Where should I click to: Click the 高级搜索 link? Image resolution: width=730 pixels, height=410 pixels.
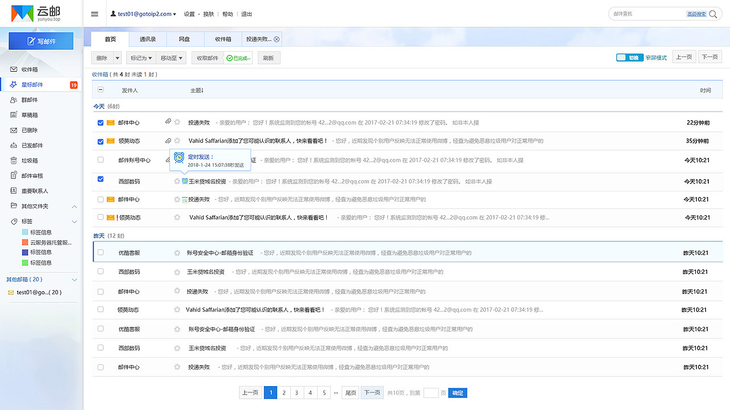click(x=697, y=13)
